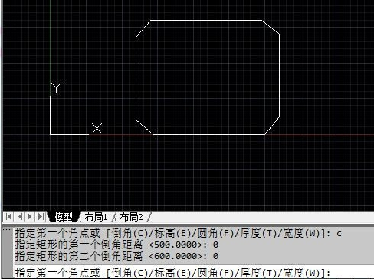Select the chamfered rectangle's top edge

(206, 20)
